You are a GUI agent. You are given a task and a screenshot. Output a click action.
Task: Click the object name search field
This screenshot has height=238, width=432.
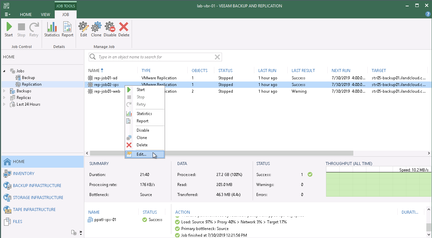point(153,57)
